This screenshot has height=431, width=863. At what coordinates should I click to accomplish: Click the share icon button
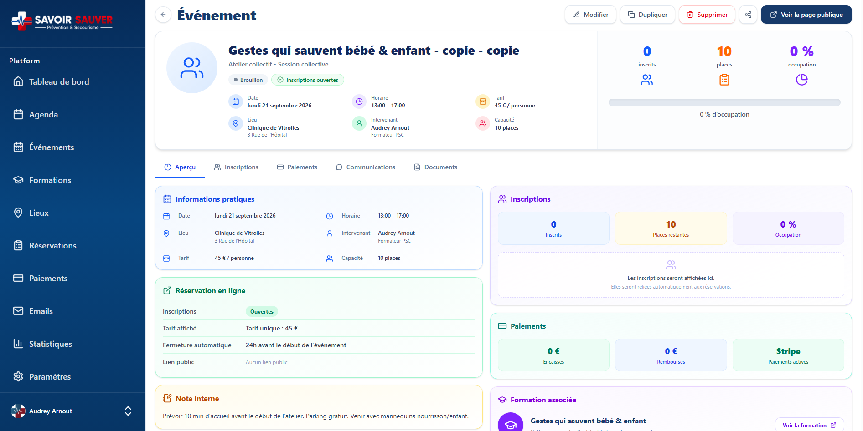tap(748, 15)
